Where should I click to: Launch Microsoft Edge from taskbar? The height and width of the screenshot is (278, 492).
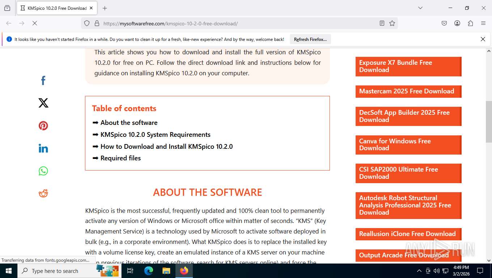click(148, 271)
